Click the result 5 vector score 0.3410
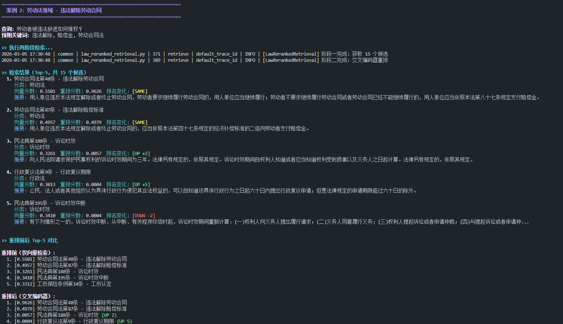The image size is (563, 324). point(48,215)
